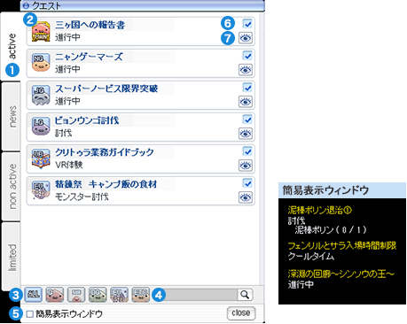Uncheck the checkbox for クリトゥラ業務ガイドブック
Image resolution: width=407 pixels, height=324 pixels.
click(247, 151)
